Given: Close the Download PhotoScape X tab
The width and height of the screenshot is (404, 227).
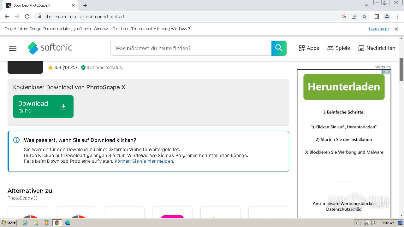Looking at the screenshot, I should tap(73, 5).
